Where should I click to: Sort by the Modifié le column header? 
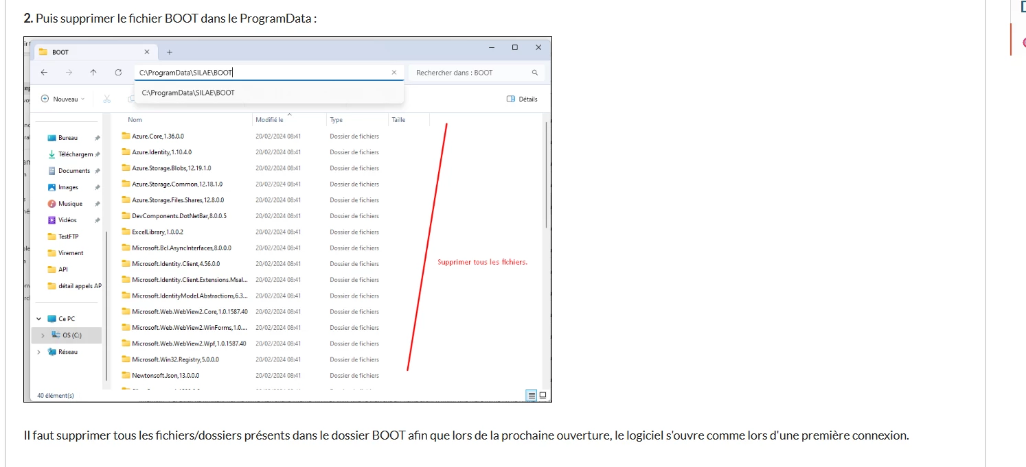[x=269, y=120]
